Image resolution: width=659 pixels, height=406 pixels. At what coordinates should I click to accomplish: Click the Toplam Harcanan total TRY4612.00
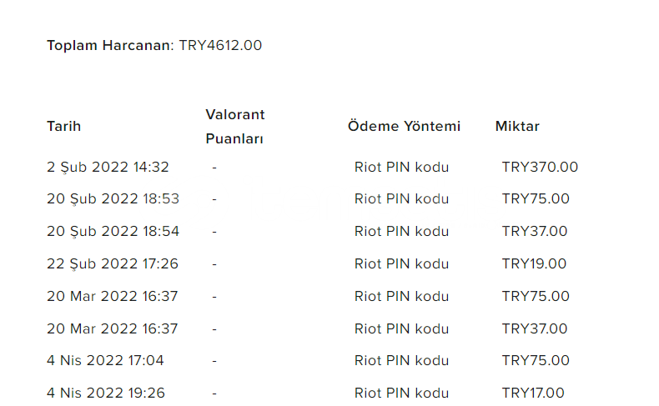pos(220,45)
